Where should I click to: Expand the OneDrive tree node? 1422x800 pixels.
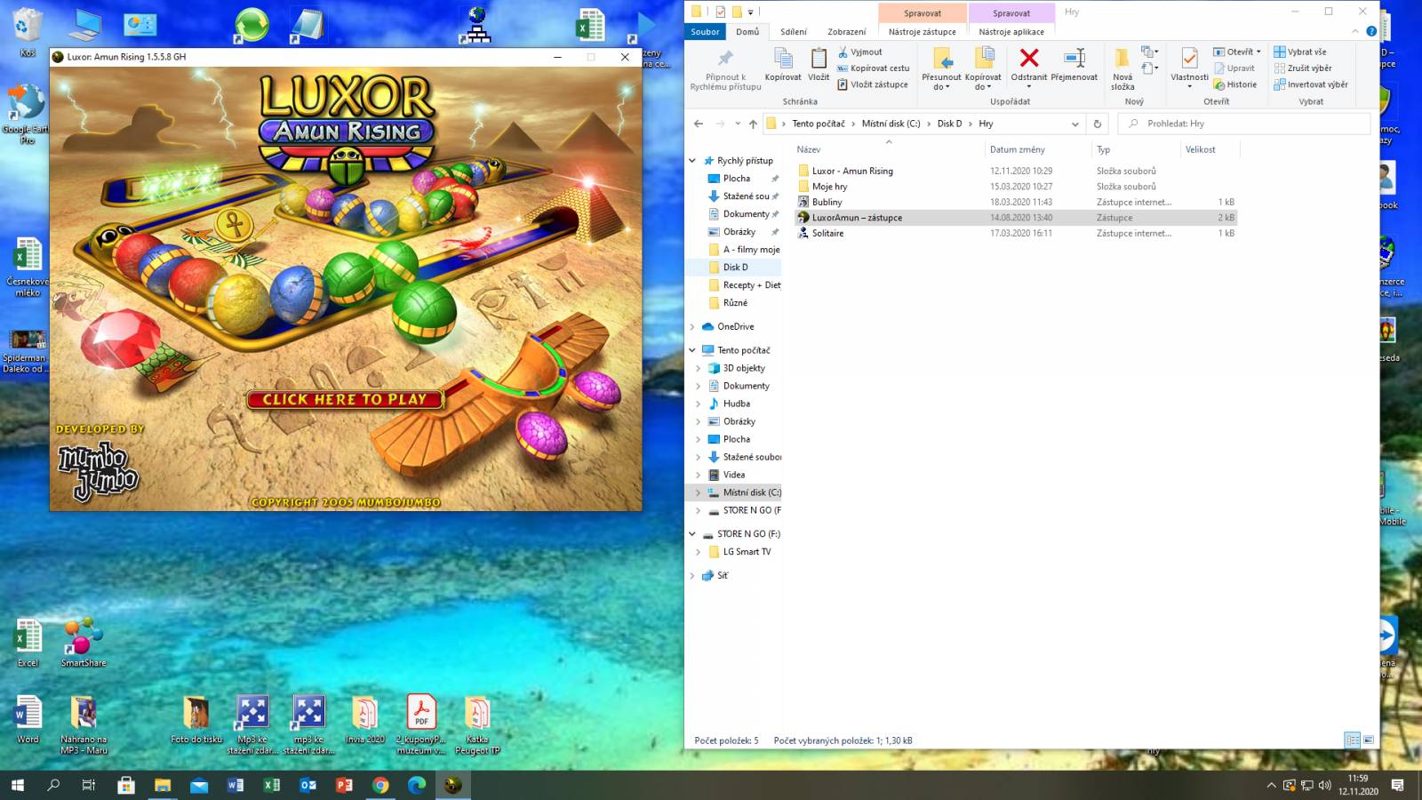(x=692, y=326)
